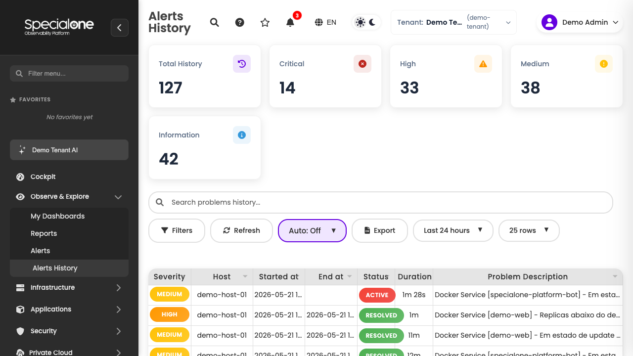Click the Observe & Explore eye icon
The image size is (633, 356).
coord(20,196)
